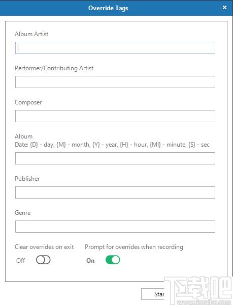This screenshot has width=233, height=305.
Task: Click the Genre label text
Action: coord(23,213)
